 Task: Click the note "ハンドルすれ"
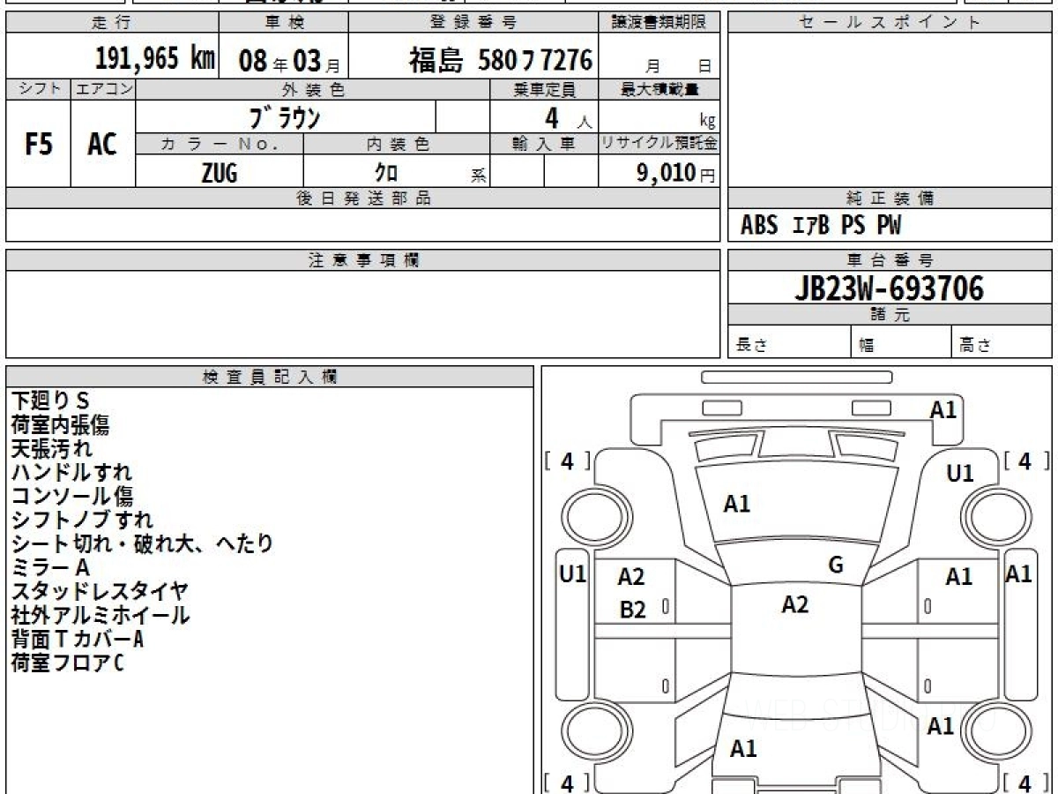[x=72, y=473]
